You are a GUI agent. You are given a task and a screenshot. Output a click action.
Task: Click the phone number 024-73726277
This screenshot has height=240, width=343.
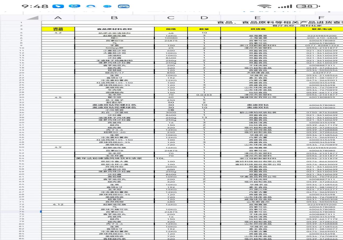pyautogui.click(x=319, y=189)
